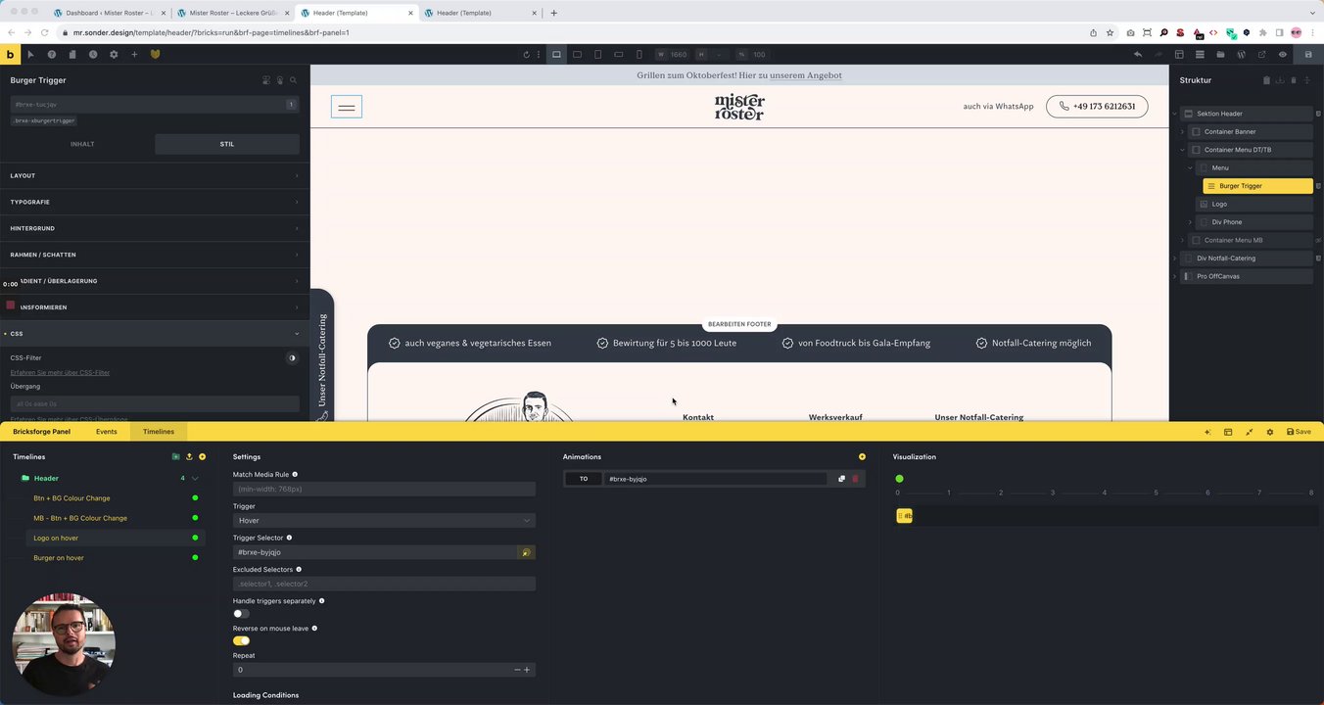Collapse the CSS section
Image resolution: width=1324 pixels, height=705 pixels.
click(155, 334)
